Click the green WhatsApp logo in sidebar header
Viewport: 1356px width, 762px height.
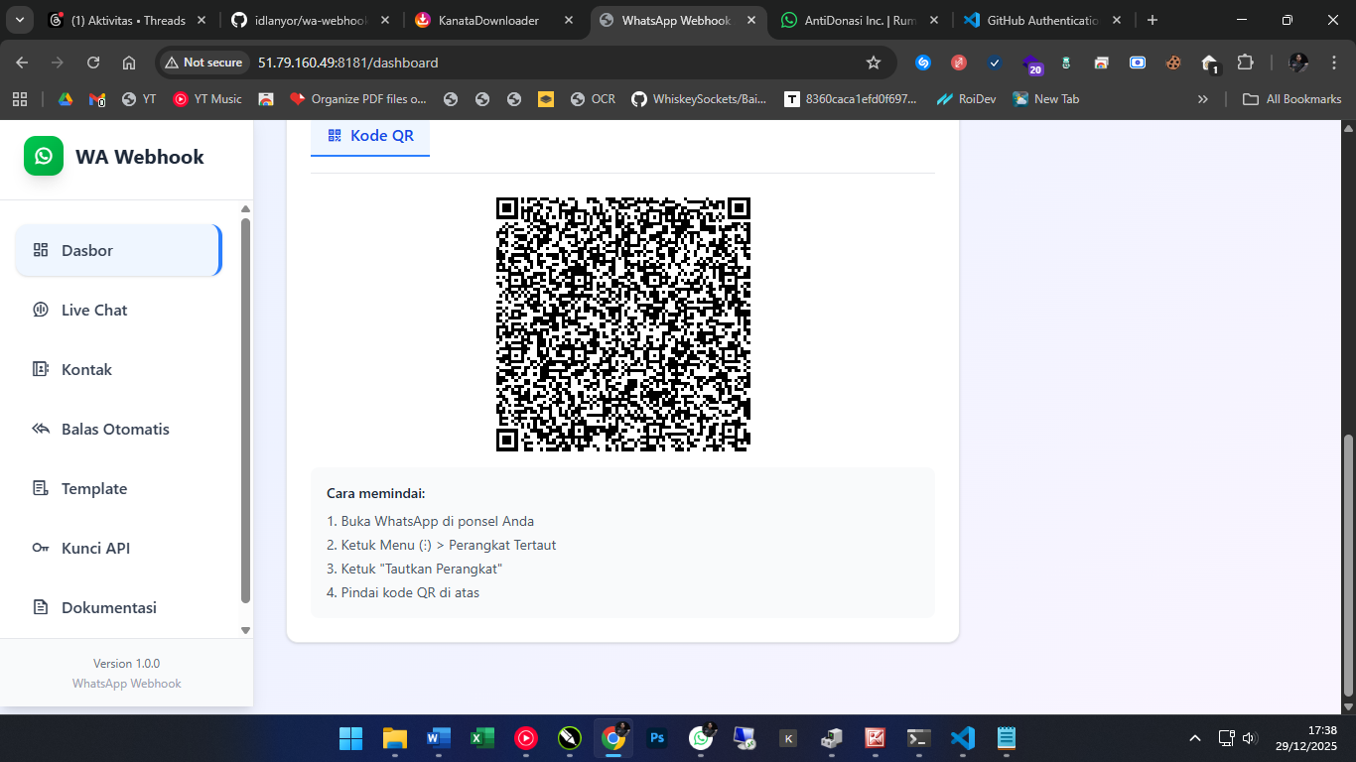pyautogui.click(x=44, y=157)
